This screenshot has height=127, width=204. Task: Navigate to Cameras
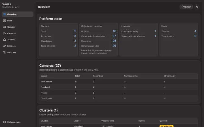click(18, 33)
